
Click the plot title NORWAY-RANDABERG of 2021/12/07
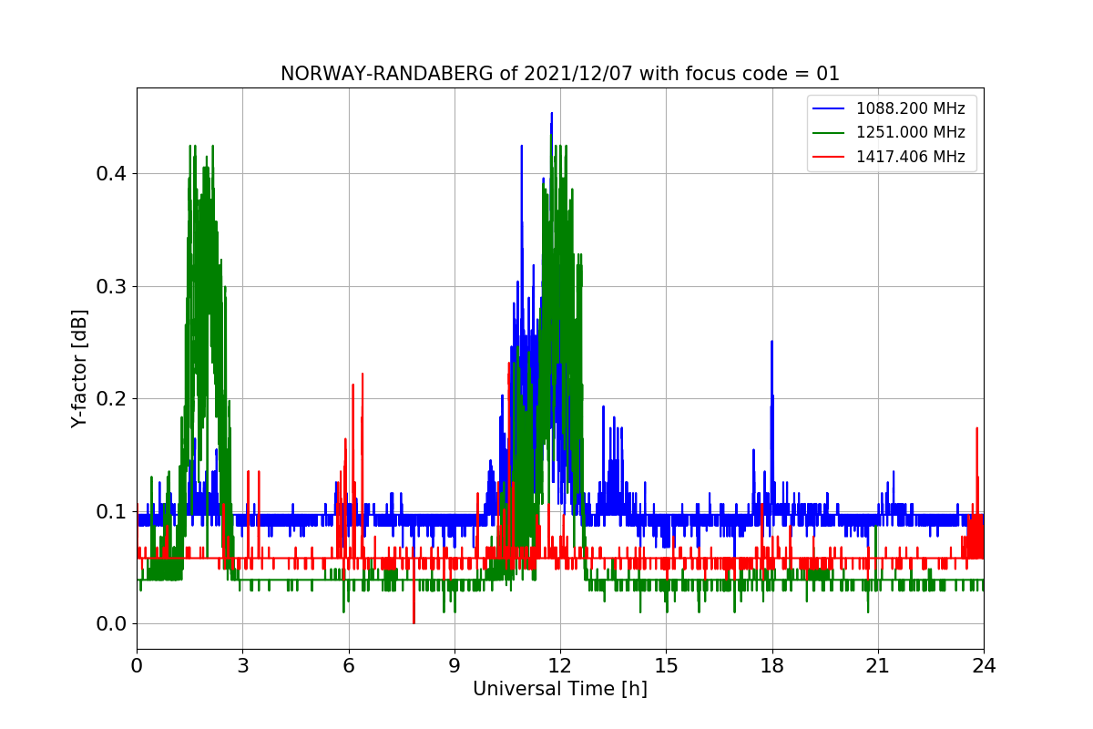click(559, 74)
